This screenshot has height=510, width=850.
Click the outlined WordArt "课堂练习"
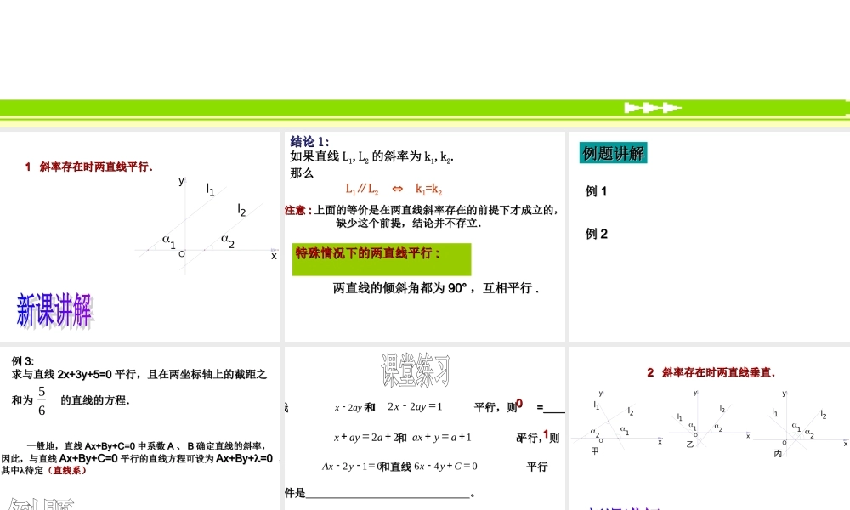[x=416, y=370]
